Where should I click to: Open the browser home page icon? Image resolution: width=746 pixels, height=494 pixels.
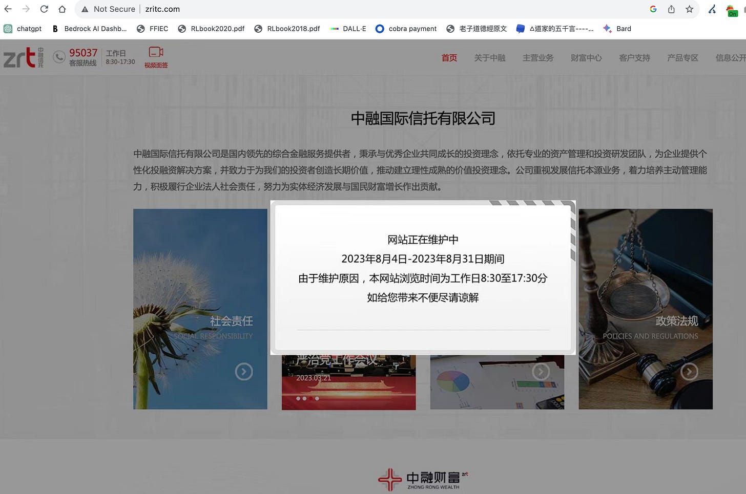(62, 9)
